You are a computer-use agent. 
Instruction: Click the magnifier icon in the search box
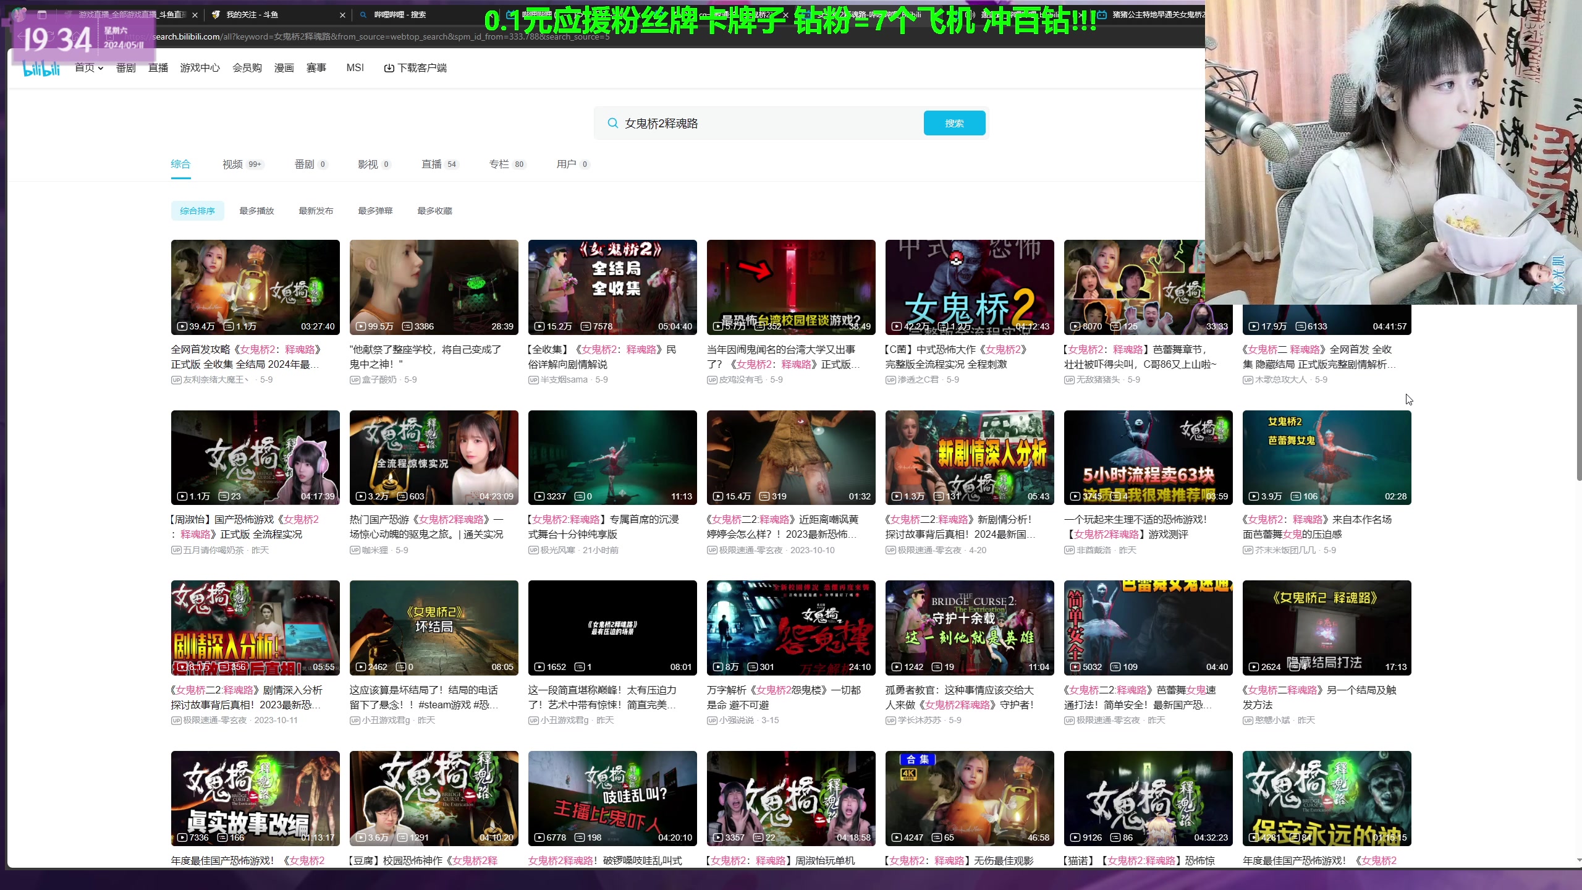coord(612,123)
